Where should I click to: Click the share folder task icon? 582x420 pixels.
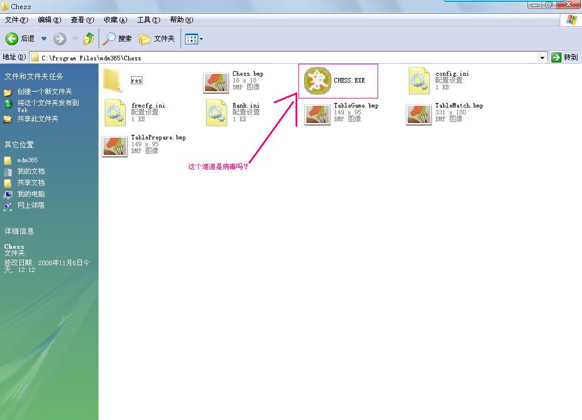click(8, 119)
